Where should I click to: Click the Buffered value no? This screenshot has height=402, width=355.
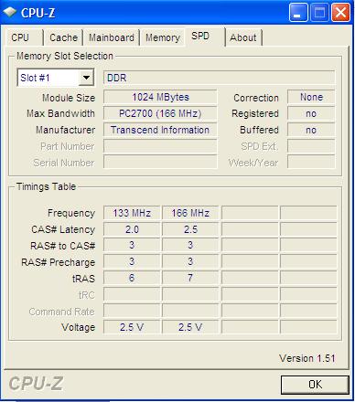(311, 130)
